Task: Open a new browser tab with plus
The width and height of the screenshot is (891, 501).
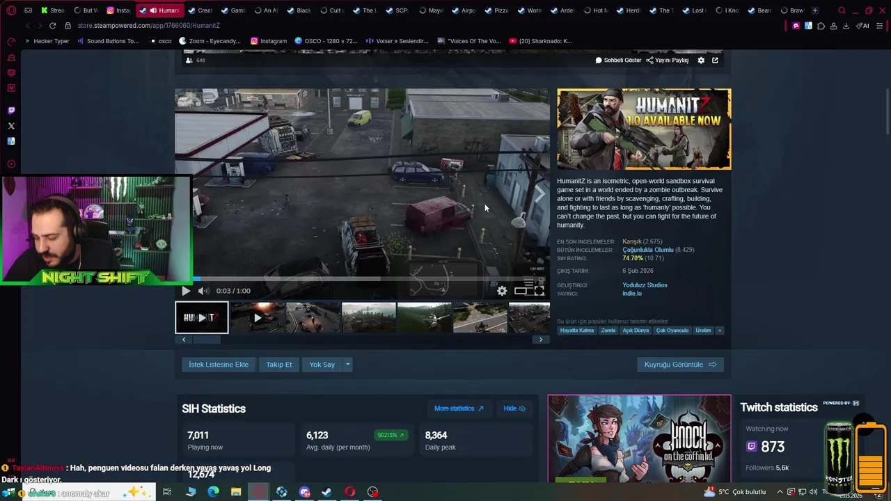Action: [814, 10]
